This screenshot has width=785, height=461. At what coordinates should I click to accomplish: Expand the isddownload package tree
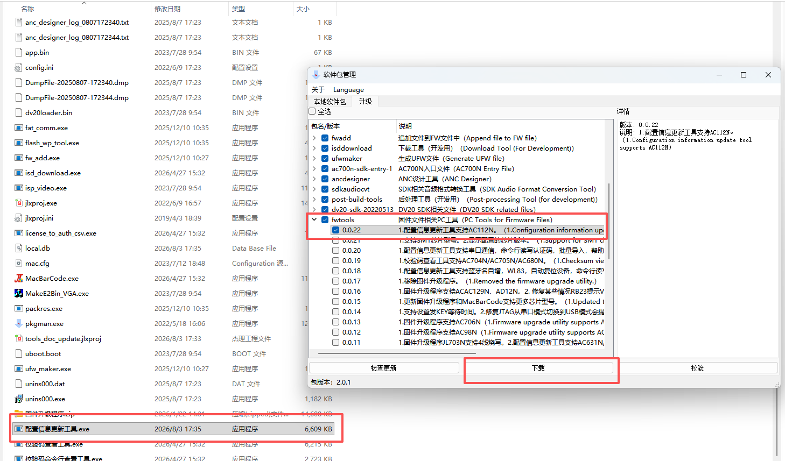pyautogui.click(x=314, y=148)
